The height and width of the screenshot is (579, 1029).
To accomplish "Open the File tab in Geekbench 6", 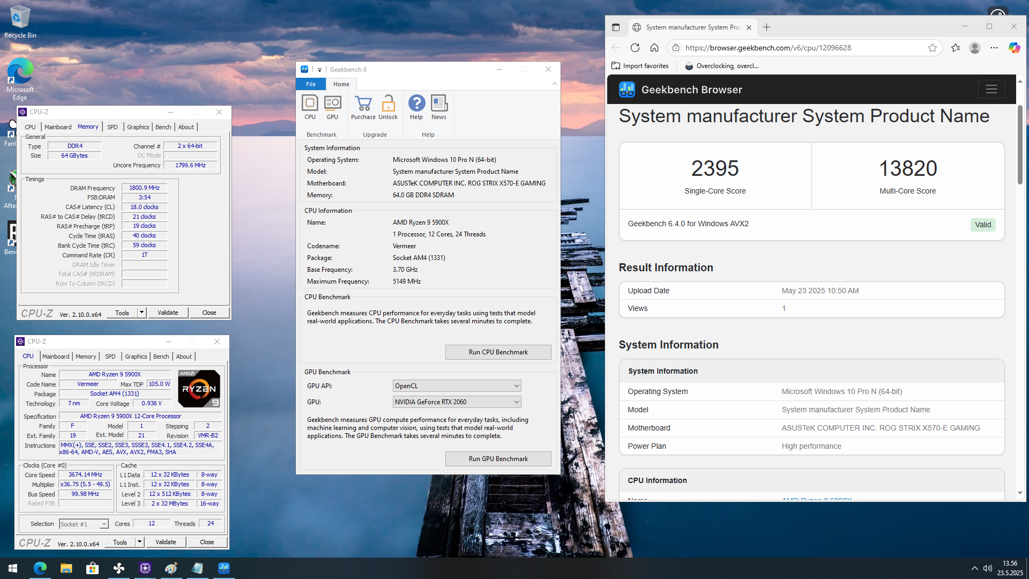I will pyautogui.click(x=311, y=84).
